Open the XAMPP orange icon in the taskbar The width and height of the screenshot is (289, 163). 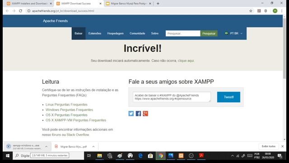pyautogui.click(x=181, y=156)
